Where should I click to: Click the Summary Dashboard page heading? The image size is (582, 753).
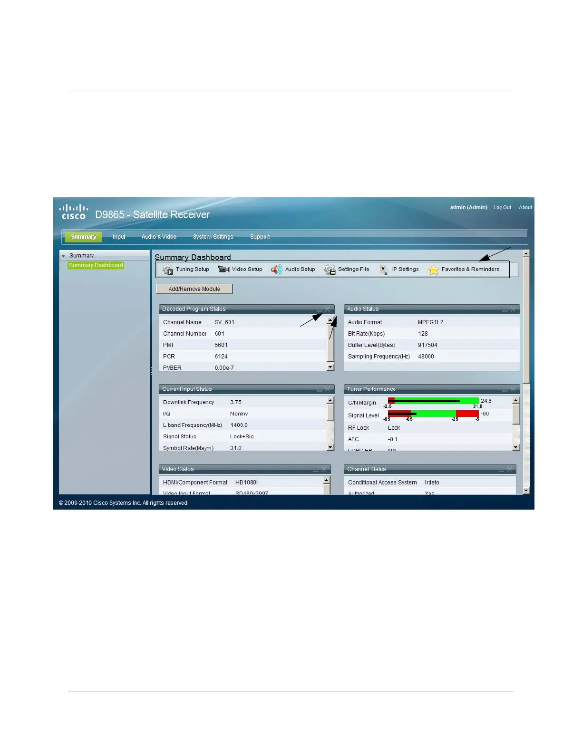pos(193,257)
